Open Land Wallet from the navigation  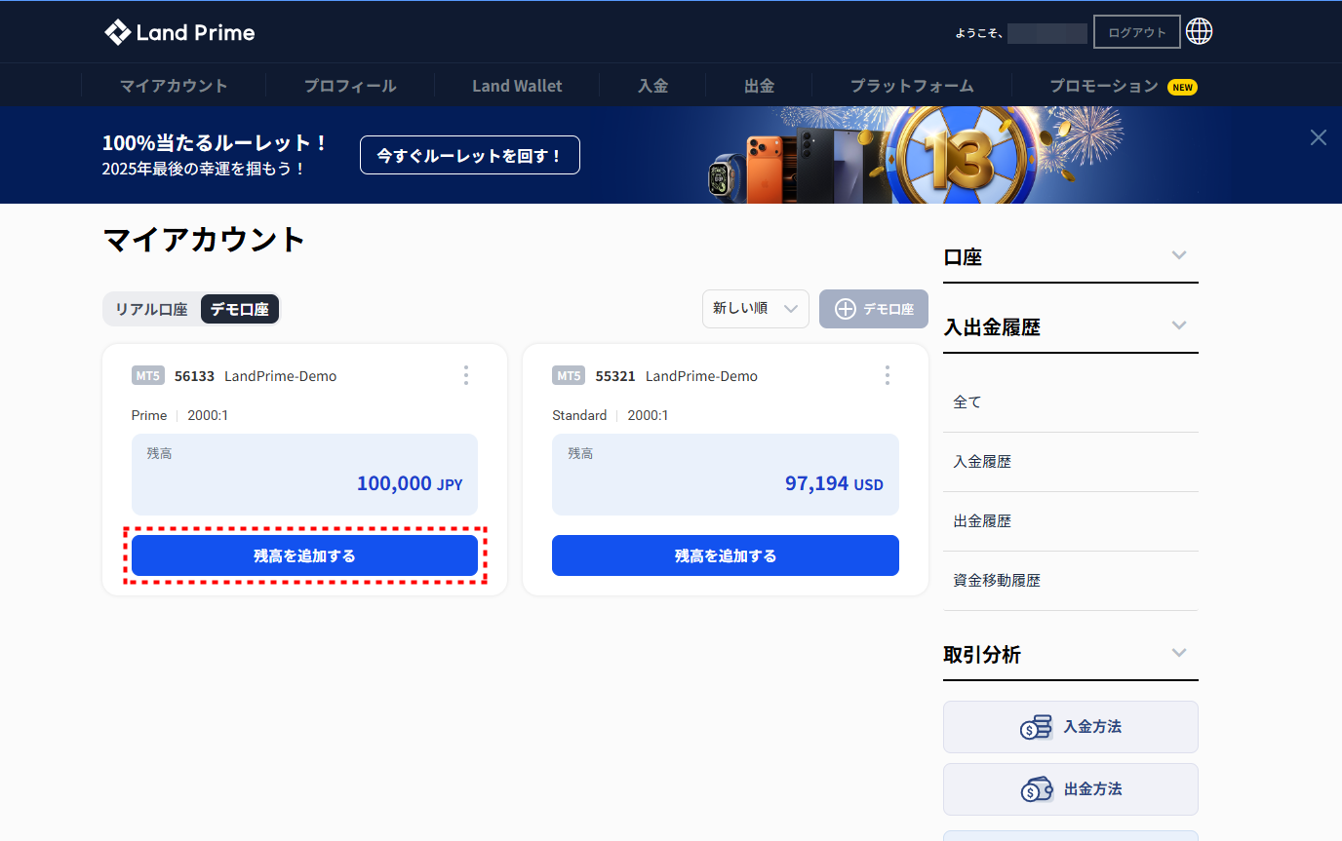(x=517, y=86)
